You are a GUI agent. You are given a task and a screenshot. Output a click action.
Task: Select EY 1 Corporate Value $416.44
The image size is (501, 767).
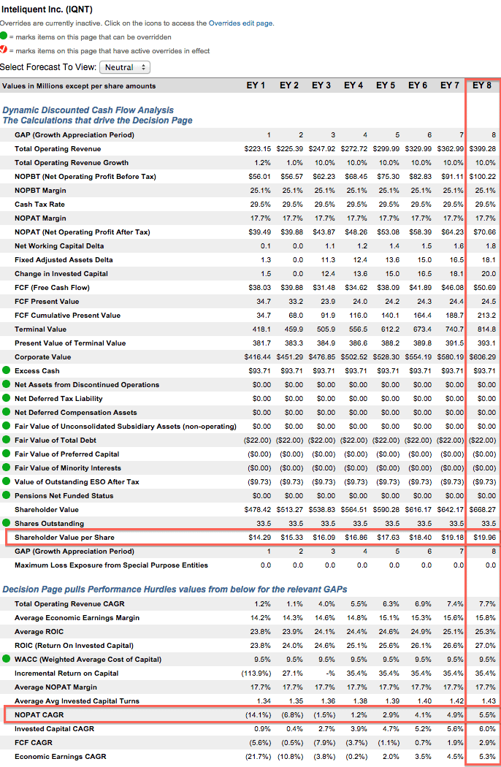coord(258,357)
